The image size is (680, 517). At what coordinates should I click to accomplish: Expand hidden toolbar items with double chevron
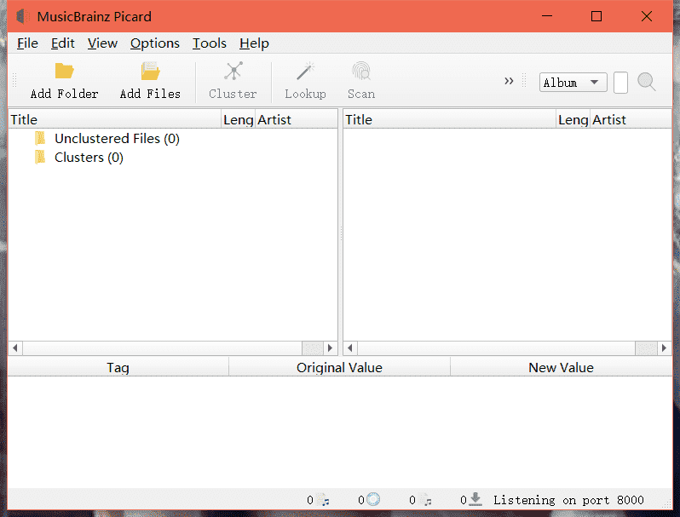tap(509, 81)
